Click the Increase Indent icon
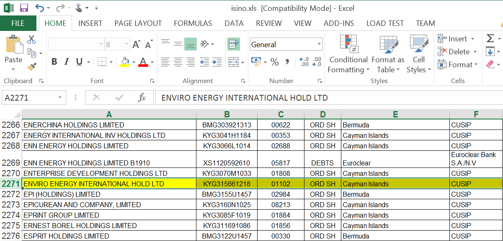This screenshot has height=241, width=503. [x=217, y=62]
